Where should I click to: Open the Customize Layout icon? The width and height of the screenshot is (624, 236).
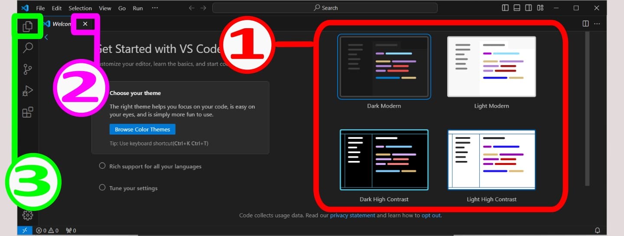540,8
